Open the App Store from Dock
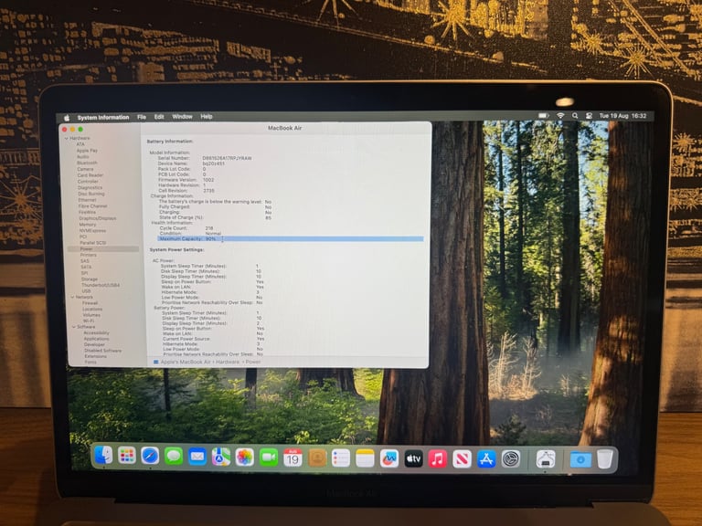702x526 pixels. 485,459
